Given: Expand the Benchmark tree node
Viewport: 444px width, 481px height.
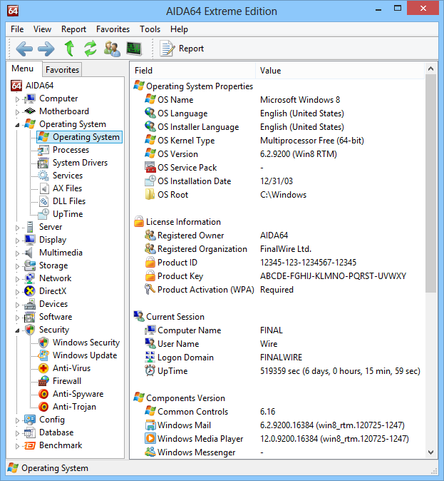Looking at the screenshot, I should coord(18,446).
